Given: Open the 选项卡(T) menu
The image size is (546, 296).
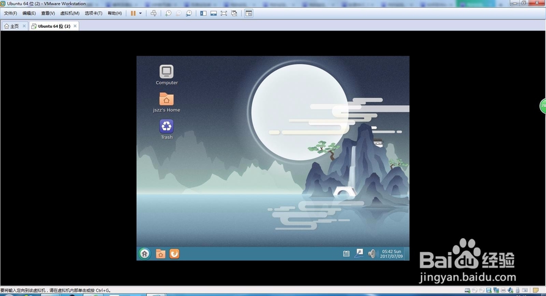Looking at the screenshot, I should [x=93, y=13].
